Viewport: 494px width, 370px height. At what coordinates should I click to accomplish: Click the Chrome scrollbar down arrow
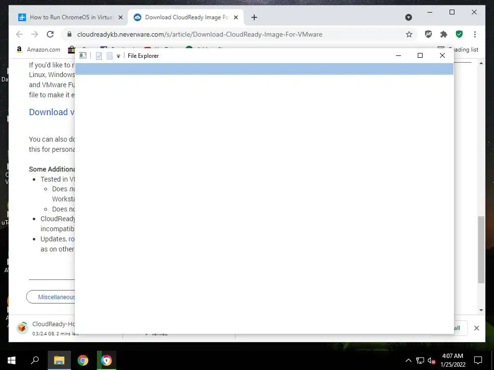[481, 310]
